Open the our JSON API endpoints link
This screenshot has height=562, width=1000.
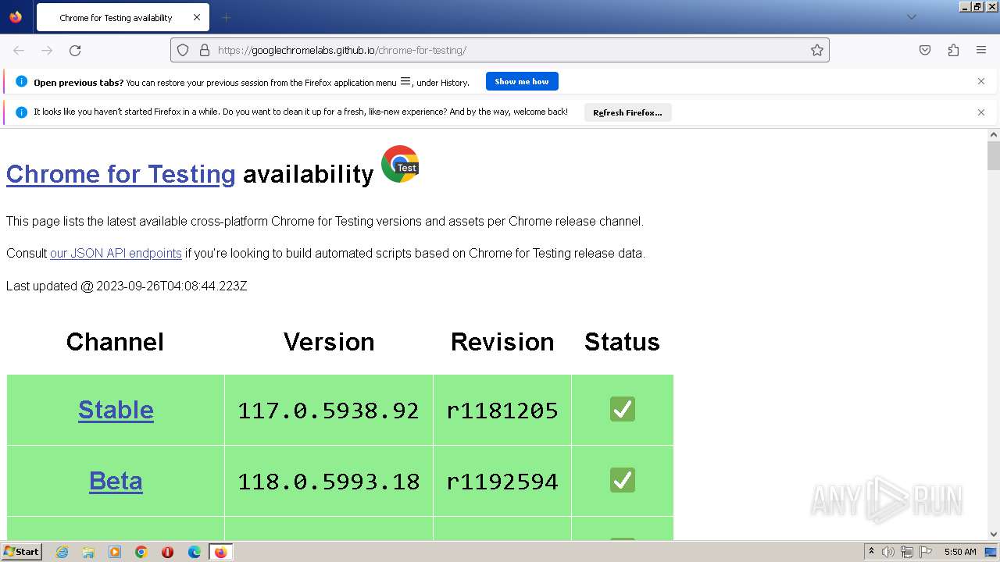[x=116, y=254]
